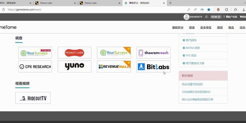Open 赠品 in the navigation menu

tap(231, 28)
